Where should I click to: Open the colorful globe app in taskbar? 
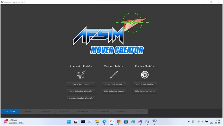(x=133, y=122)
